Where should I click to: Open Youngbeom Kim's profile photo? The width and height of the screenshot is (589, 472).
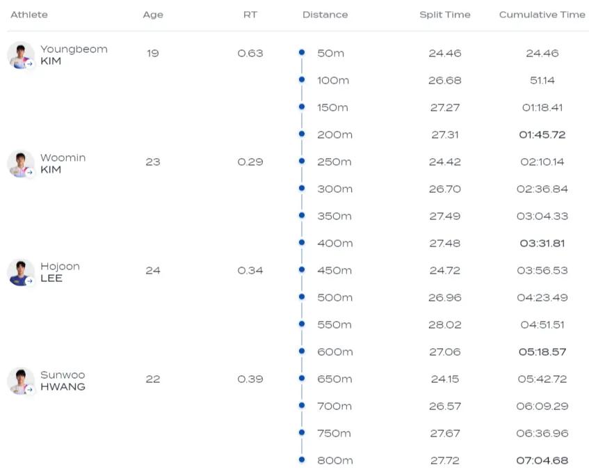point(21,55)
